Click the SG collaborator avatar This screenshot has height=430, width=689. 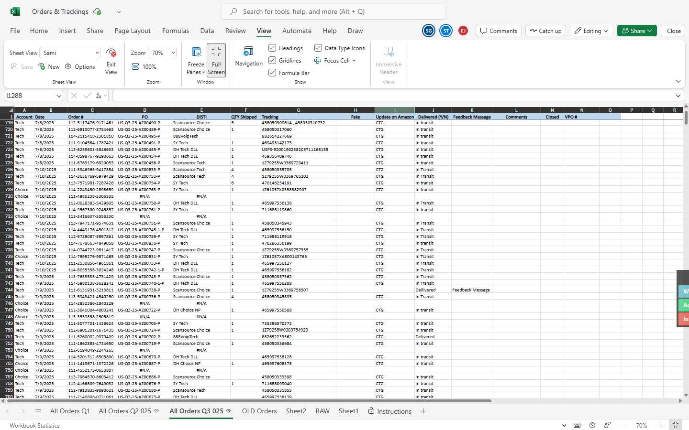tap(429, 31)
